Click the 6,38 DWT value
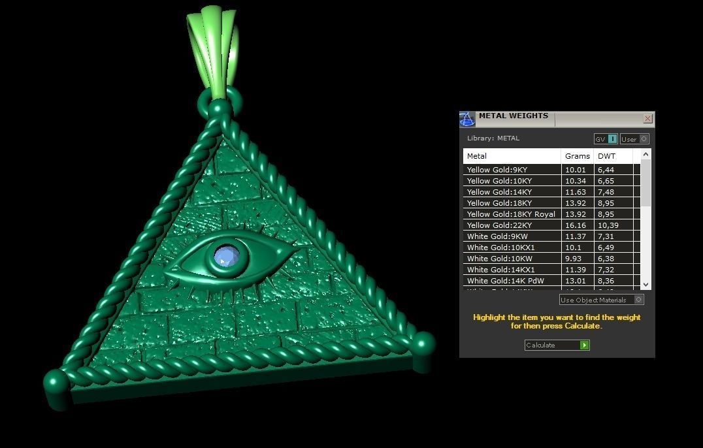Image resolution: width=703 pixels, height=448 pixels. click(x=606, y=259)
